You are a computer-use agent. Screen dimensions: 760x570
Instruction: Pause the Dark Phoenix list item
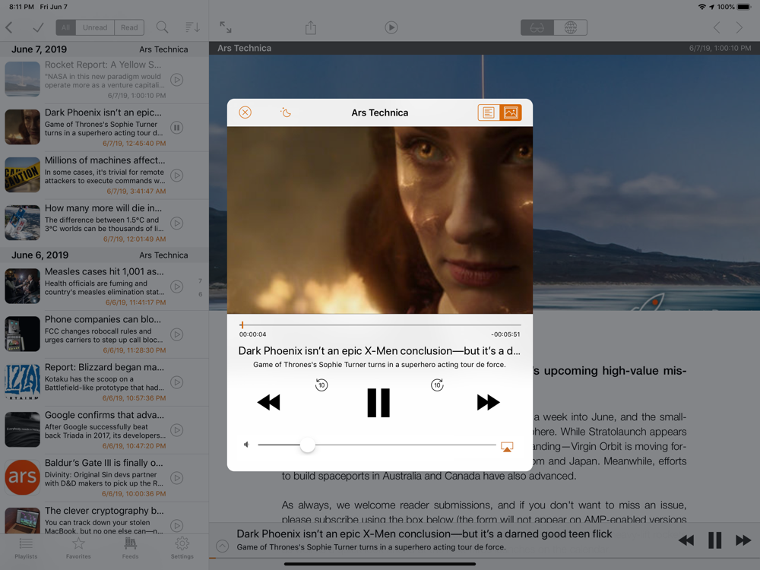click(x=177, y=128)
